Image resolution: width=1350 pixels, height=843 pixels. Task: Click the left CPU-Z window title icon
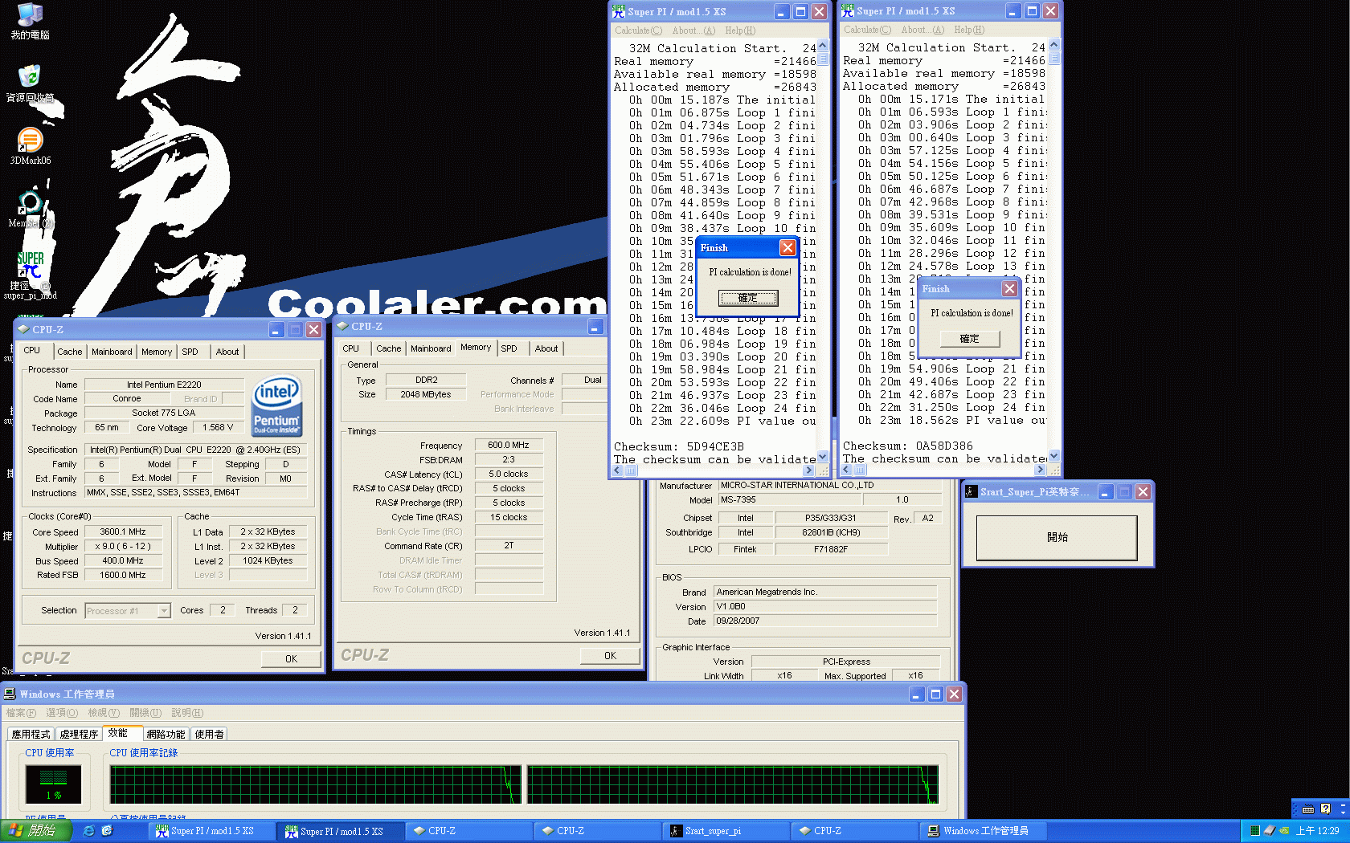[23, 329]
